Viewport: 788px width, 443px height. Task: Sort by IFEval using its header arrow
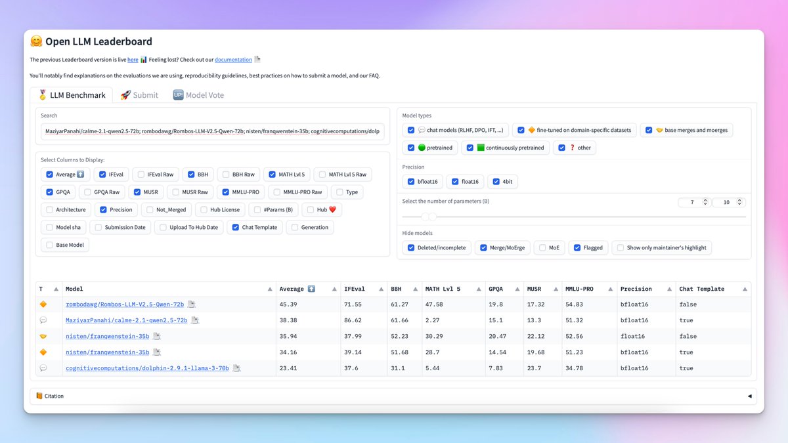pyautogui.click(x=382, y=289)
